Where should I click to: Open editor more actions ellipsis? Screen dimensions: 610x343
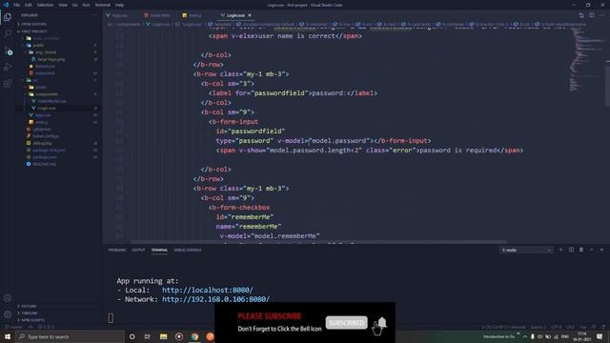[x=601, y=15]
